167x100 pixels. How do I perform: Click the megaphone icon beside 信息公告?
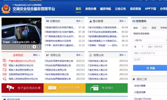[47, 55]
